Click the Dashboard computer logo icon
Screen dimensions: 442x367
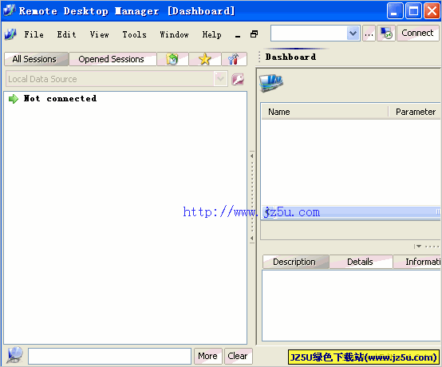coord(271,83)
